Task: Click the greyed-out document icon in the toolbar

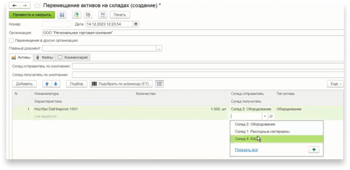Action: tap(88, 15)
